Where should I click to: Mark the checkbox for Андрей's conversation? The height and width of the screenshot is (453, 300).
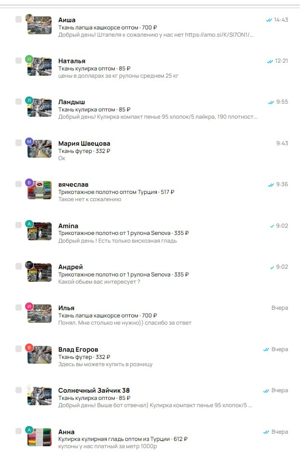pyautogui.click(x=18, y=266)
